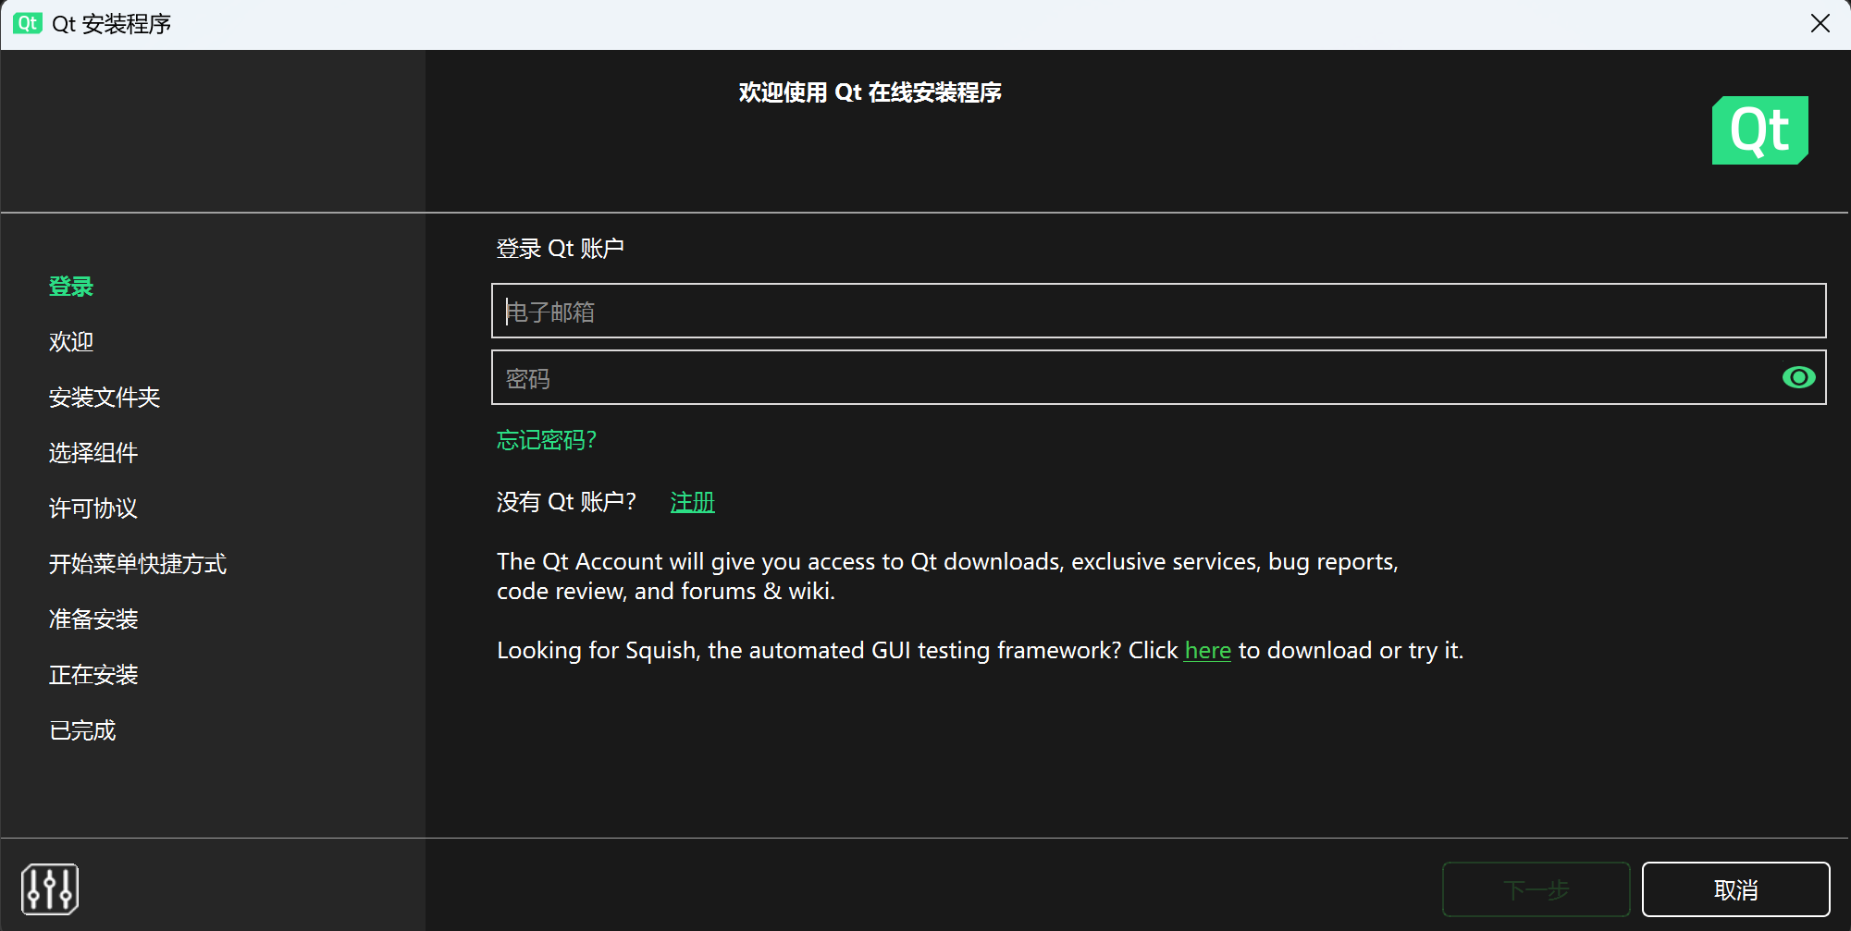Select the 安装文件夹 step
The image size is (1851, 931).
pyautogui.click(x=104, y=397)
